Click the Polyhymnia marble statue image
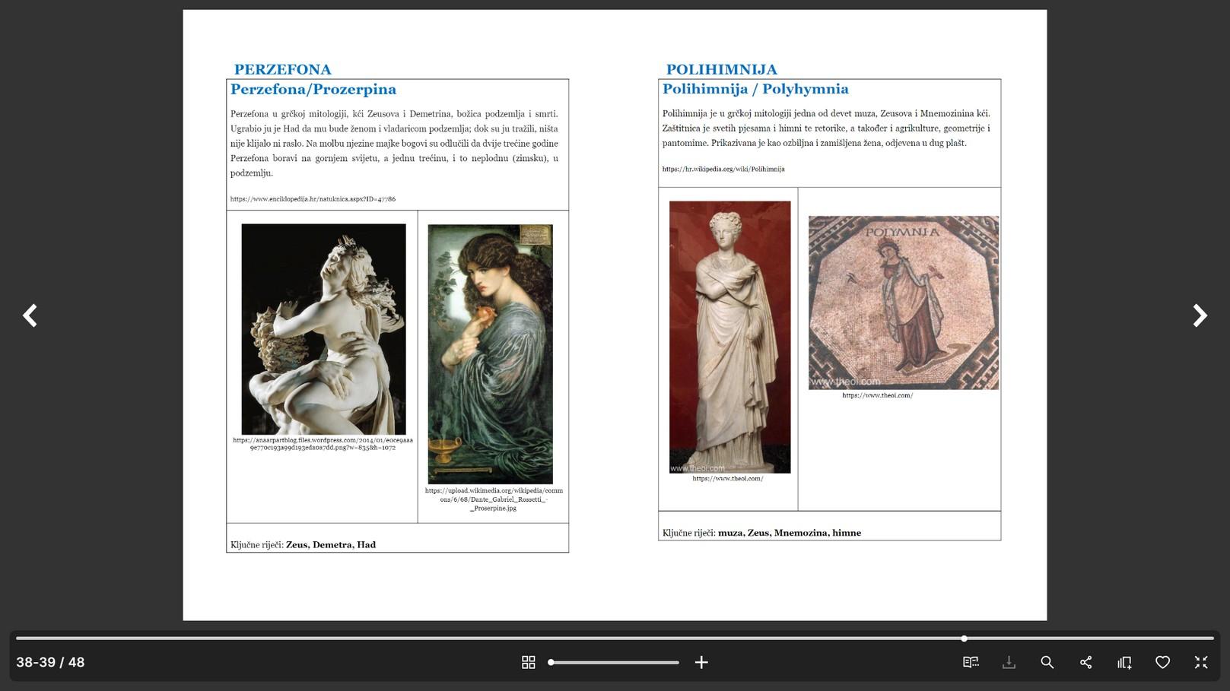The width and height of the screenshot is (1230, 691). click(729, 337)
